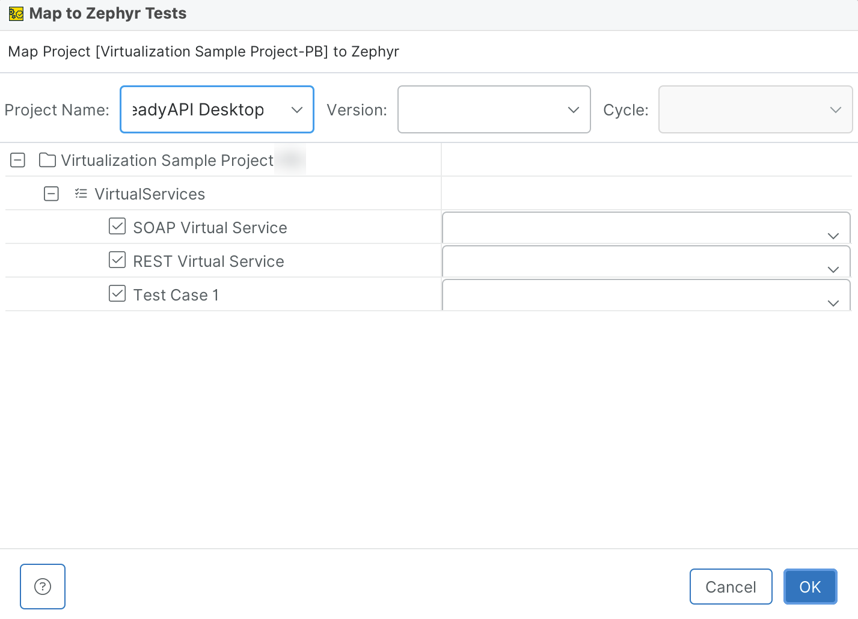
Task: Confirm mapping with the OK button
Action: point(811,587)
